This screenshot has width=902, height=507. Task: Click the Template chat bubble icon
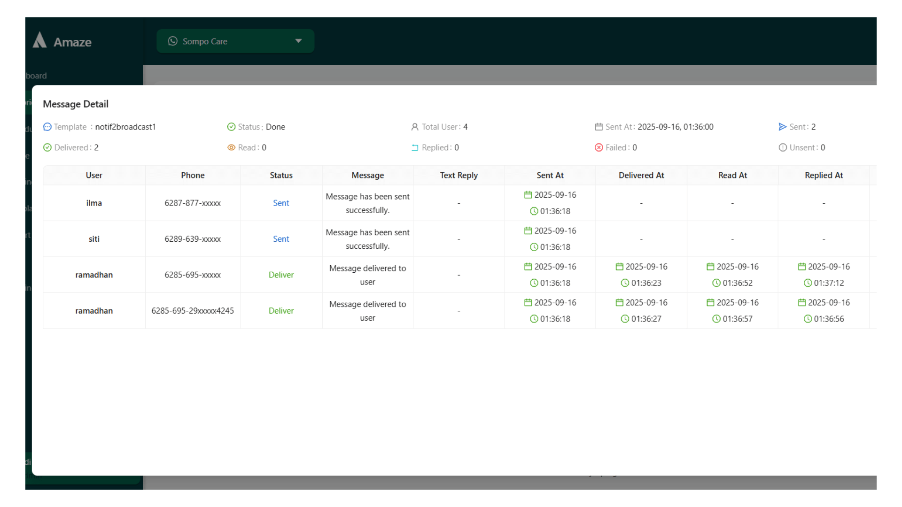click(x=47, y=127)
